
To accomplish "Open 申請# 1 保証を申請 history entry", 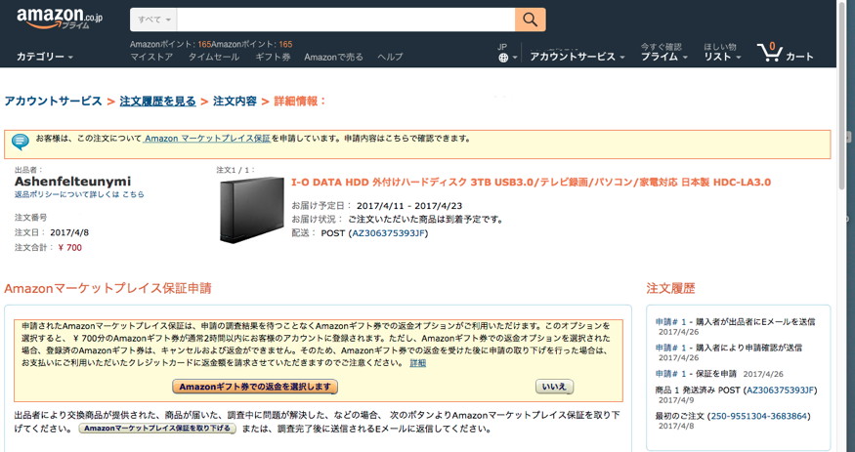I will (696, 374).
